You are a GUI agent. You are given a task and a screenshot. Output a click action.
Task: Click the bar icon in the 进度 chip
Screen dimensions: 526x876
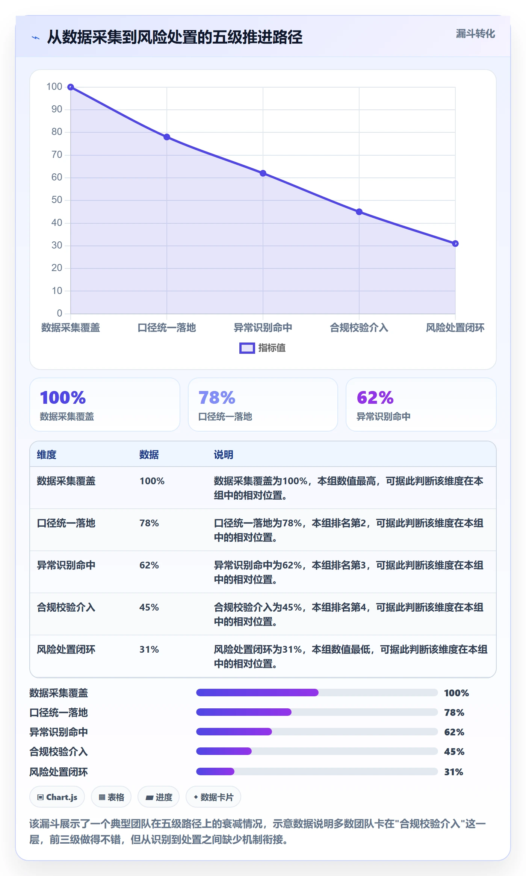(x=149, y=797)
